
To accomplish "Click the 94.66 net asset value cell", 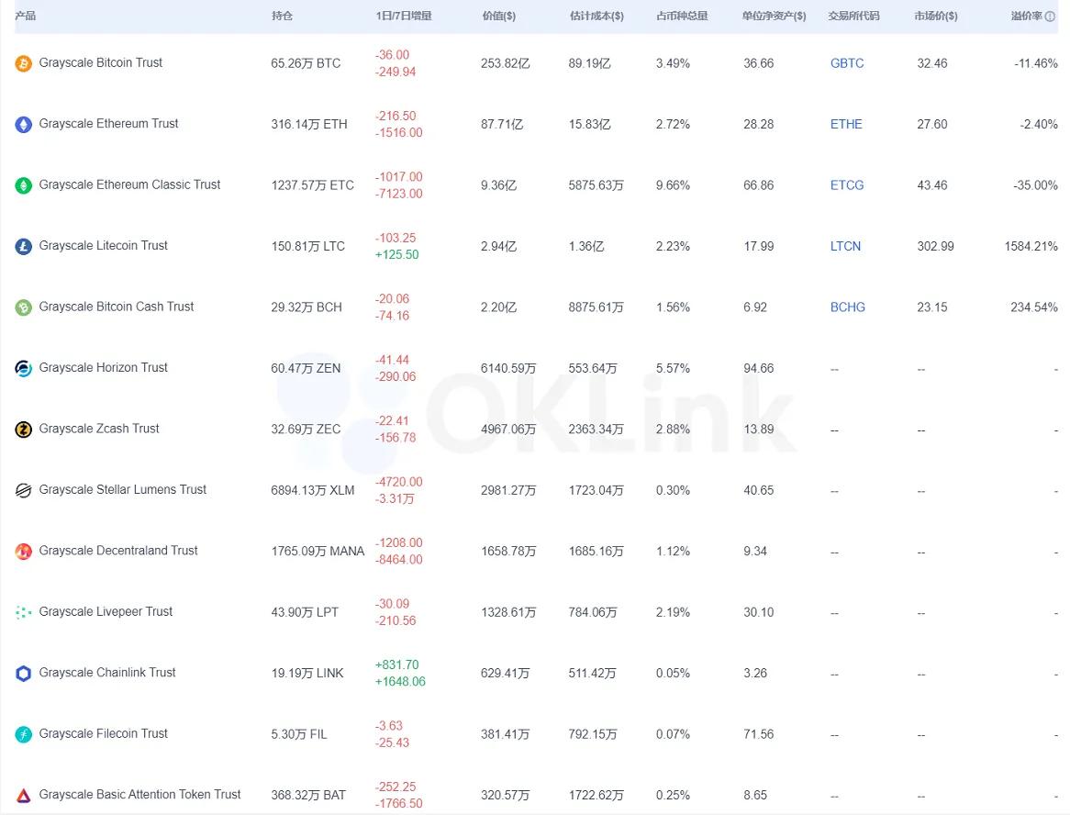I will click(x=759, y=369).
